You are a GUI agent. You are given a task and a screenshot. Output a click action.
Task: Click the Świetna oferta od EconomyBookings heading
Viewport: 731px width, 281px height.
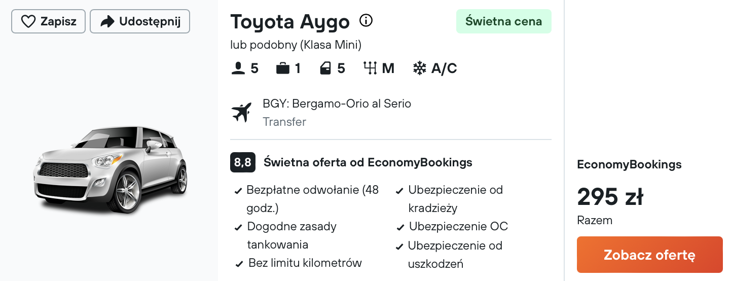click(368, 162)
